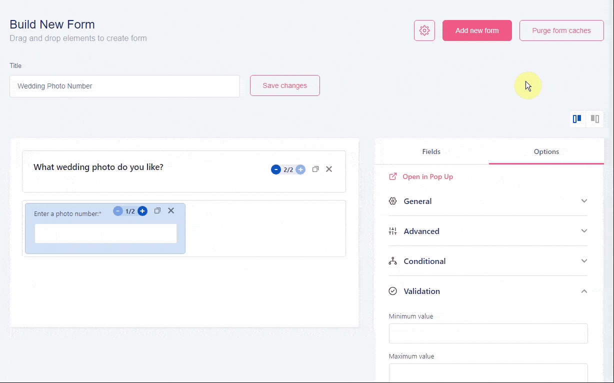This screenshot has width=614, height=383.
Task: Click the Open in Pop Up link
Action: click(427, 176)
